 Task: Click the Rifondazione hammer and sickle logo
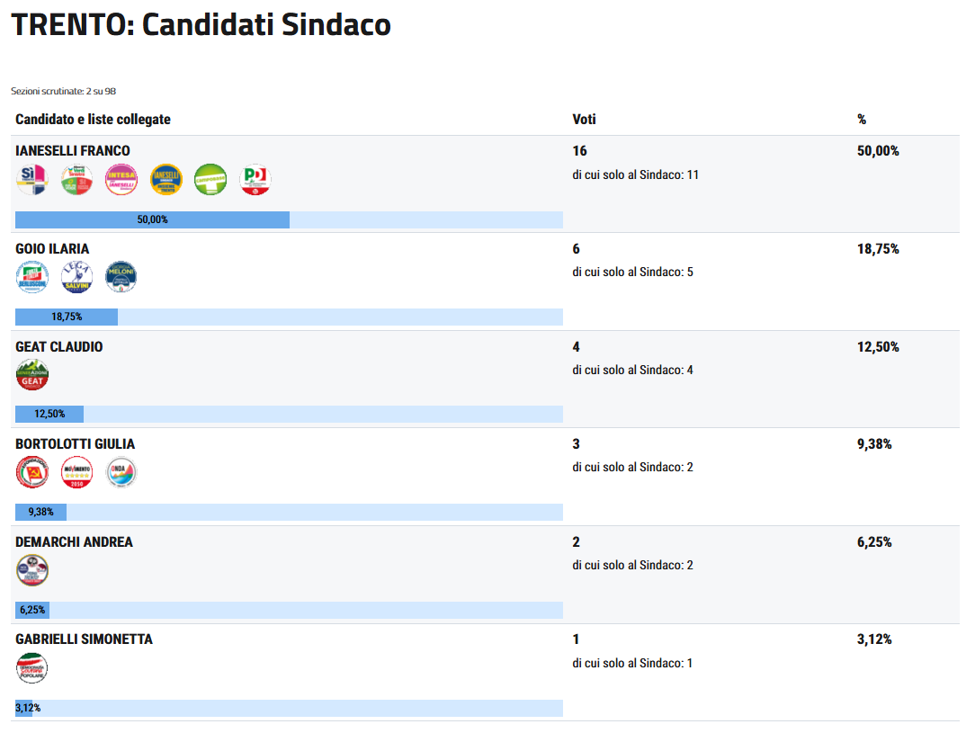[x=32, y=472]
